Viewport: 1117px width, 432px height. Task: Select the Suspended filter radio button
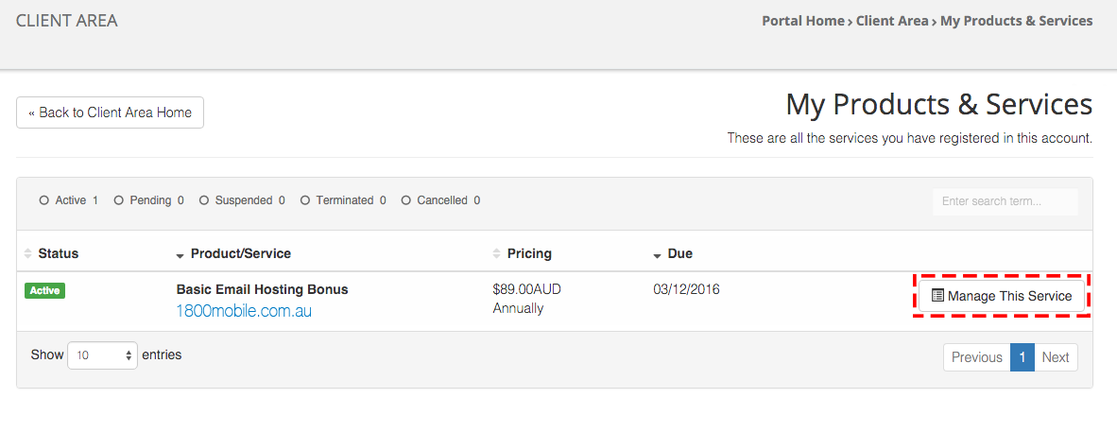(x=204, y=201)
